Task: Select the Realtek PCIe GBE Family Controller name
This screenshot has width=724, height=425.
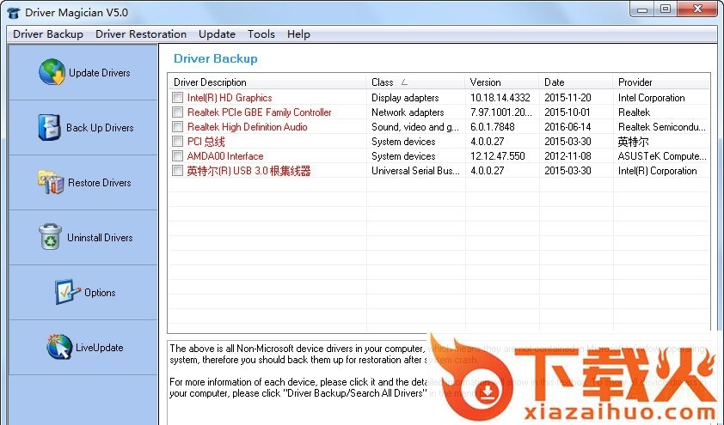Action: click(259, 112)
